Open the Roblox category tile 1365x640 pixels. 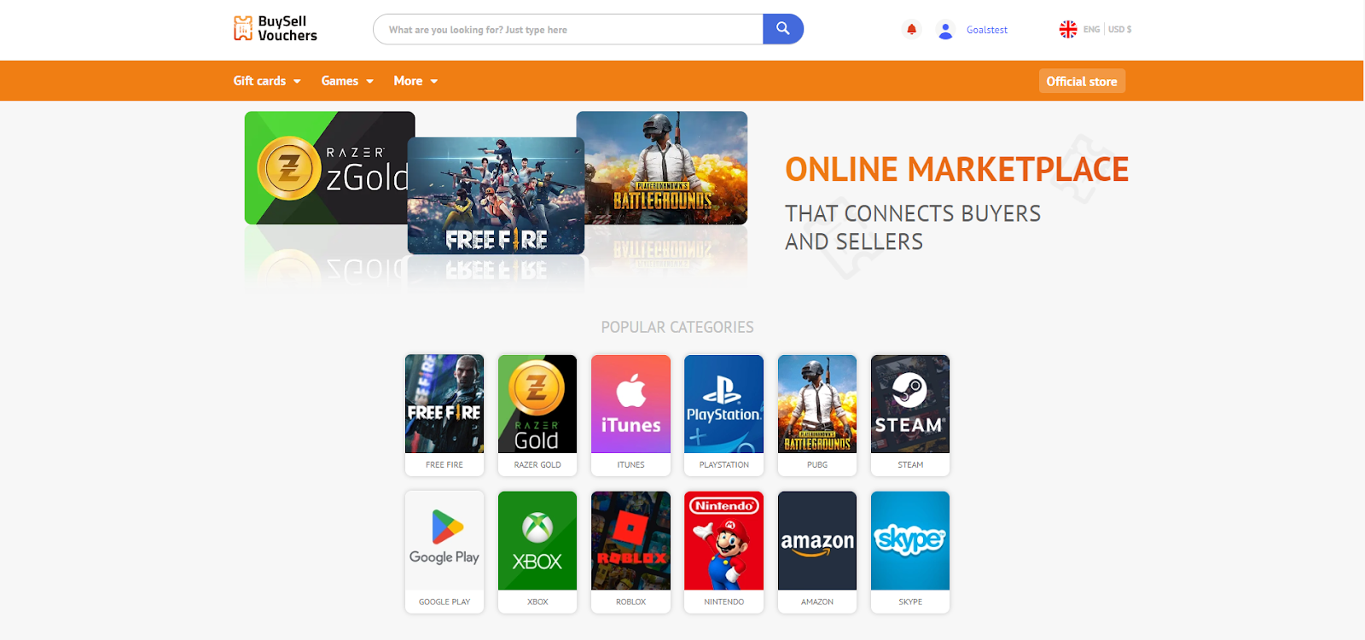click(x=630, y=551)
